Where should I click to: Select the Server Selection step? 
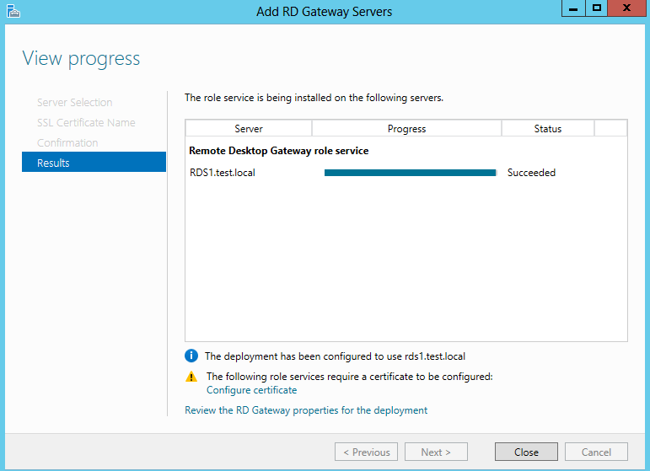[x=75, y=102]
